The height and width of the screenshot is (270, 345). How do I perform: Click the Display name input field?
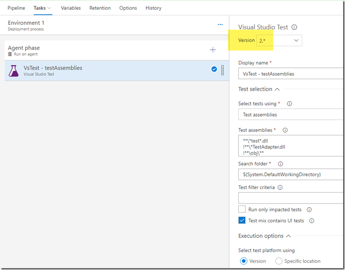tap(291, 74)
